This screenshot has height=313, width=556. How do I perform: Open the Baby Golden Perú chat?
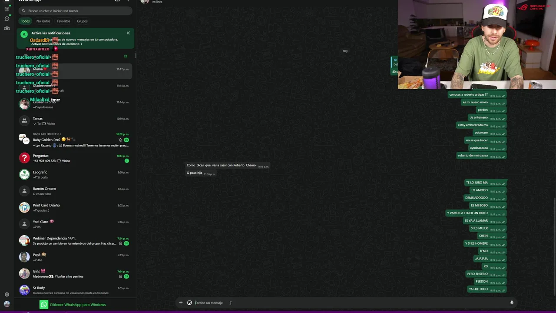[x=75, y=140]
